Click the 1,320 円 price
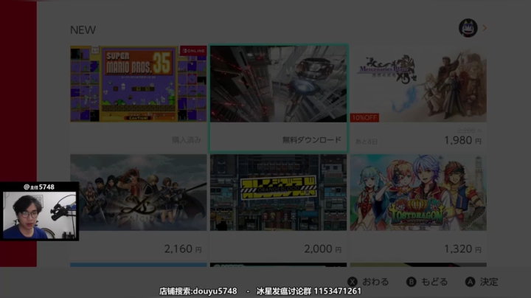This screenshot has width=531, height=298. click(462, 249)
